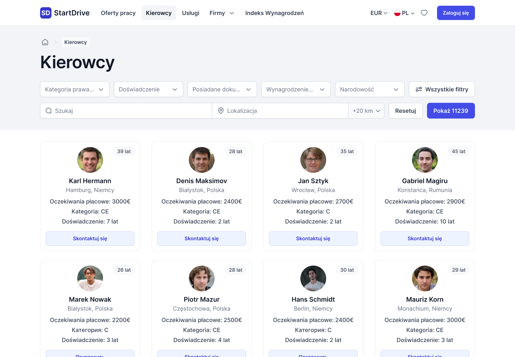Switch to the Oferty pracy section
The image size is (515, 357).
[x=118, y=13]
